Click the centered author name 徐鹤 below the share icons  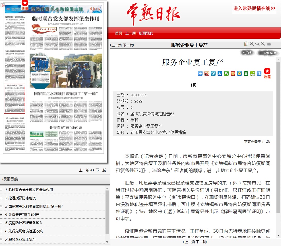(193, 85)
